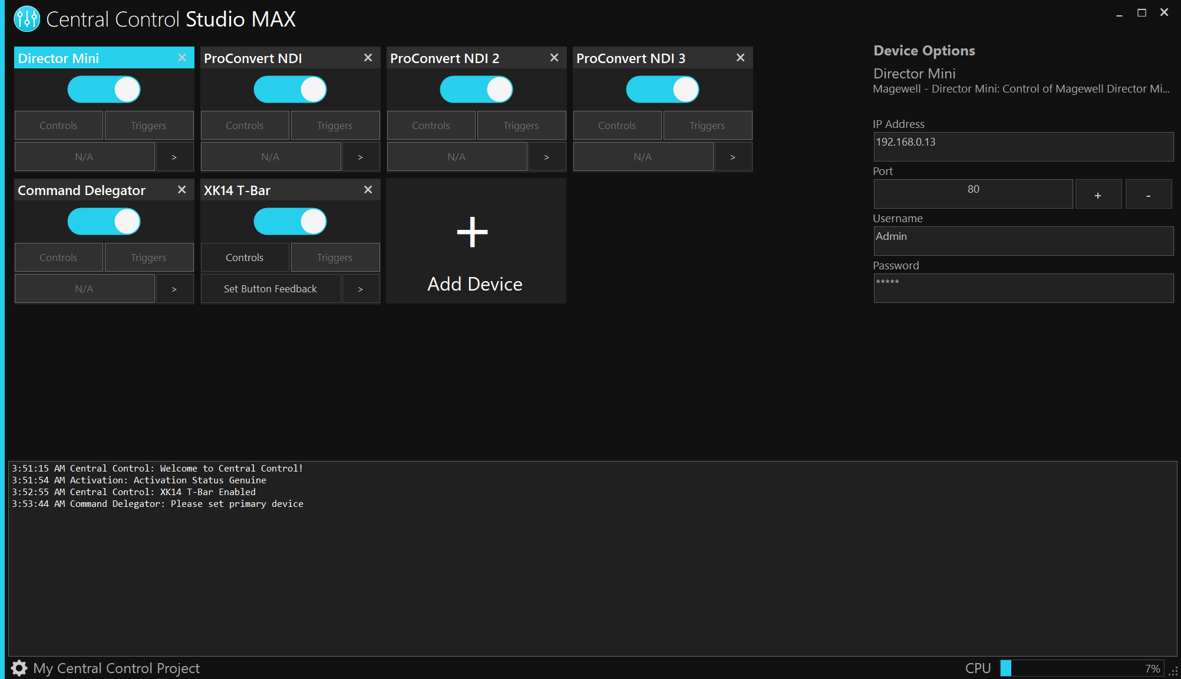Click the Password field
Viewport: 1181px width, 679px height.
pyautogui.click(x=1023, y=288)
